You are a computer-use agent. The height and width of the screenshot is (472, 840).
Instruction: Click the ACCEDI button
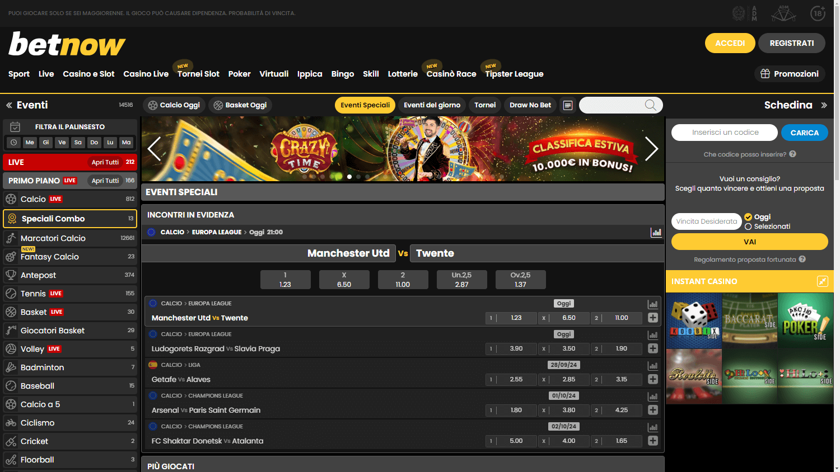730,43
